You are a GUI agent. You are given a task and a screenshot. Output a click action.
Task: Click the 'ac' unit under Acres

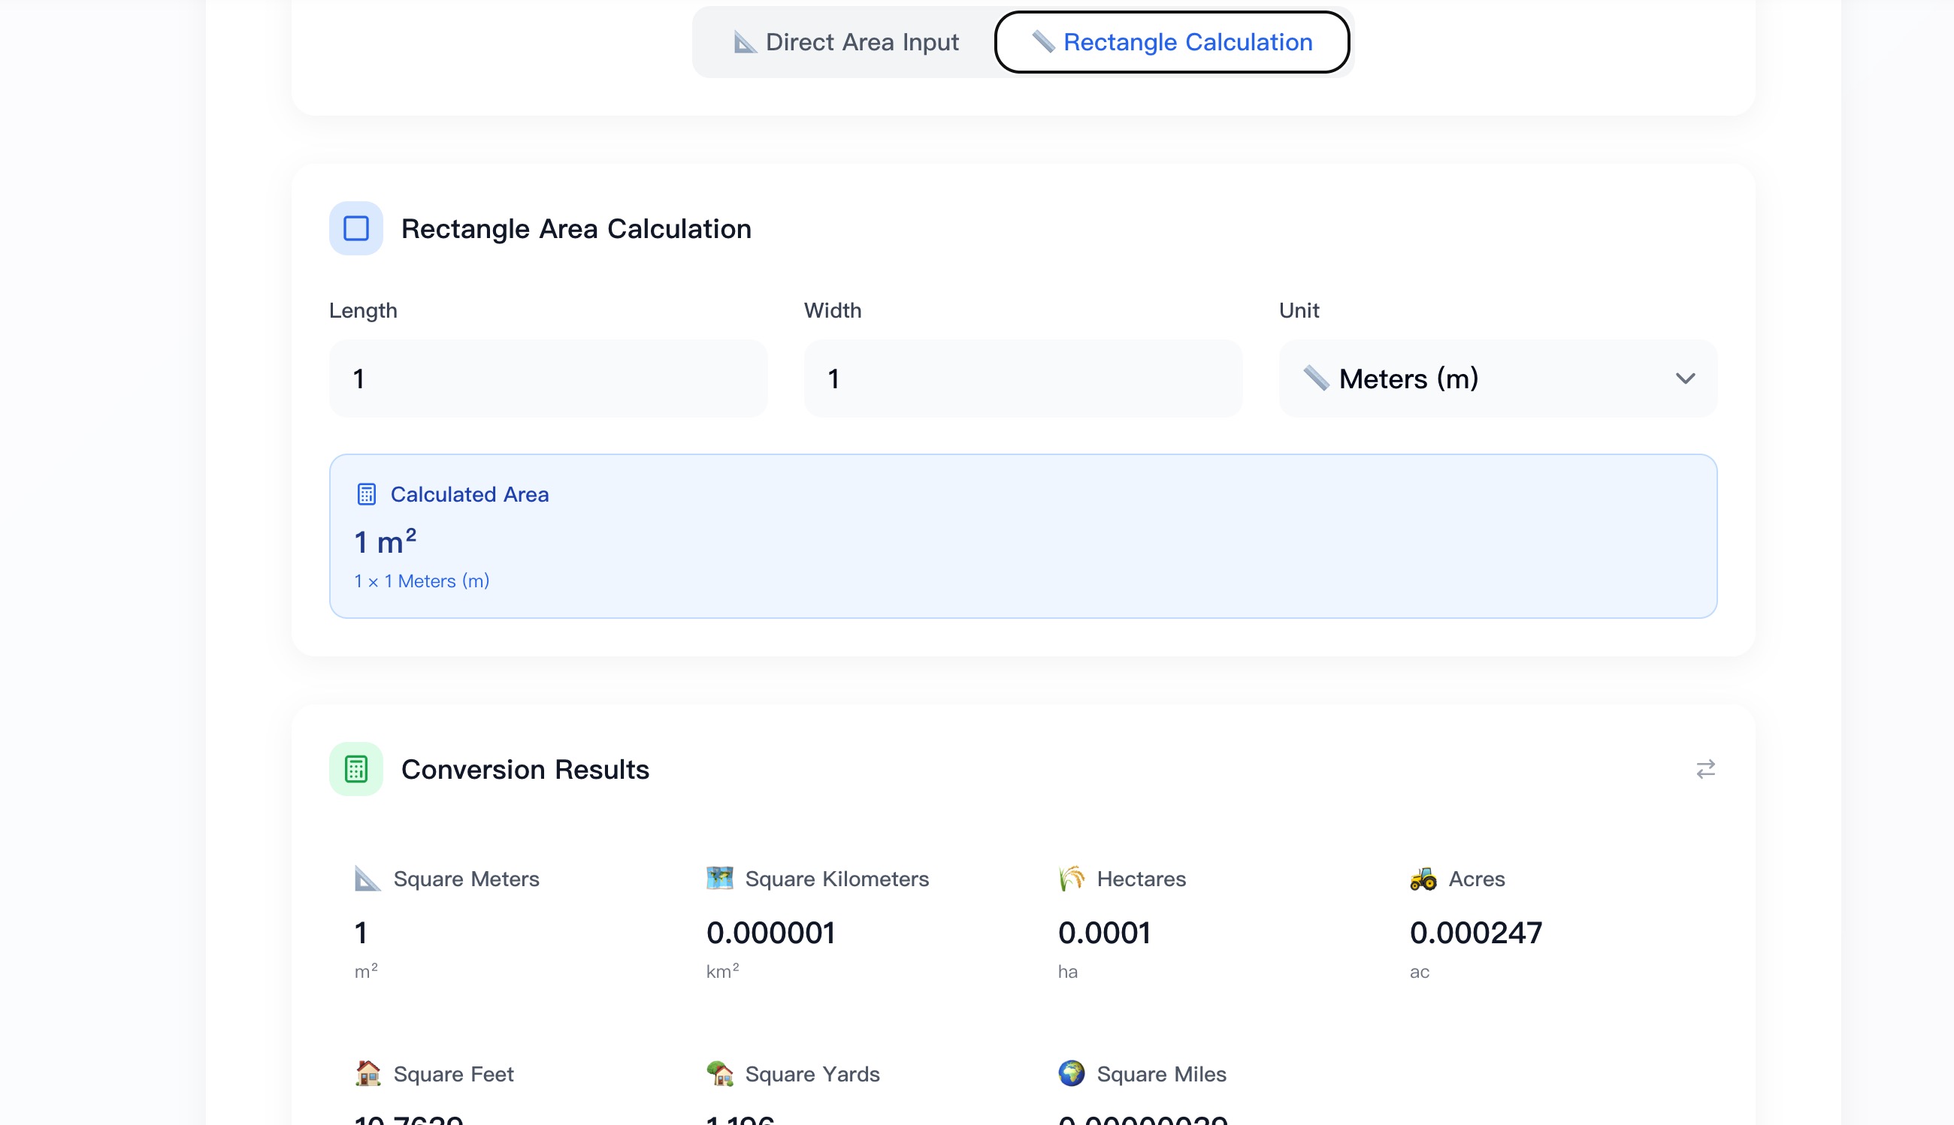point(1419,972)
